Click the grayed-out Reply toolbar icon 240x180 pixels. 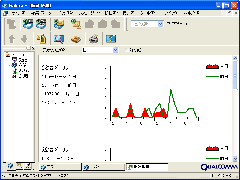[89, 24]
